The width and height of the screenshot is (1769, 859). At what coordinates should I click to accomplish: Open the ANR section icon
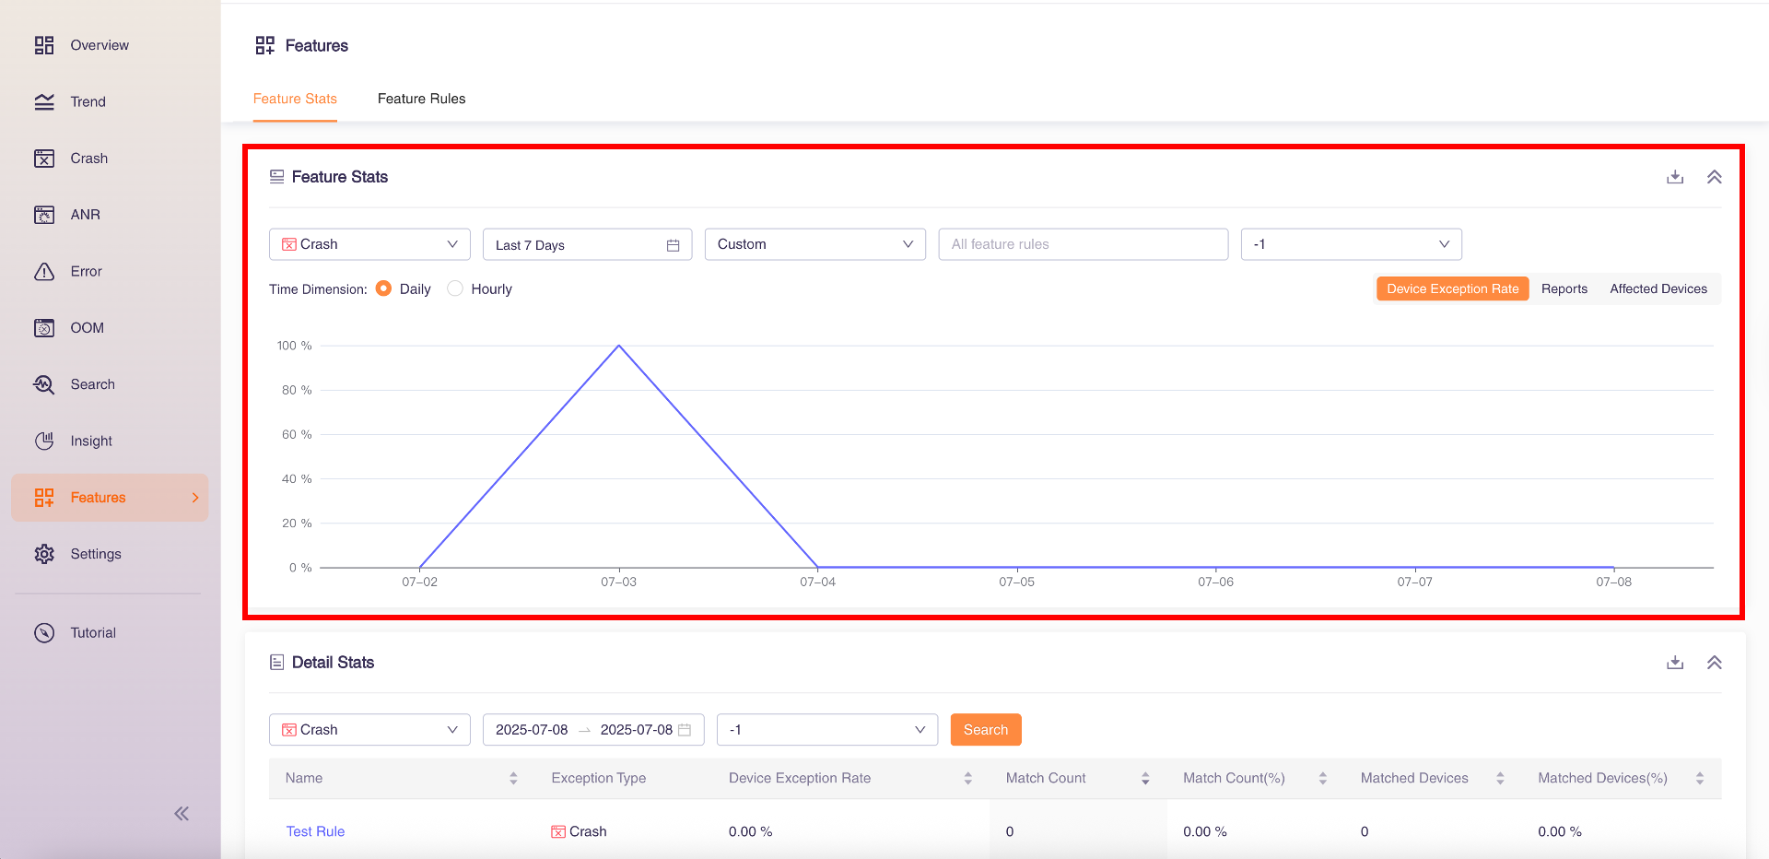(44, 215)
